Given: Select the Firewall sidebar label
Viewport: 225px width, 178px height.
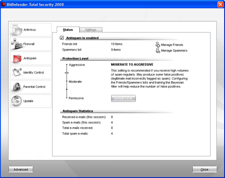Looking at the screenshot, I should click(29, 44).
